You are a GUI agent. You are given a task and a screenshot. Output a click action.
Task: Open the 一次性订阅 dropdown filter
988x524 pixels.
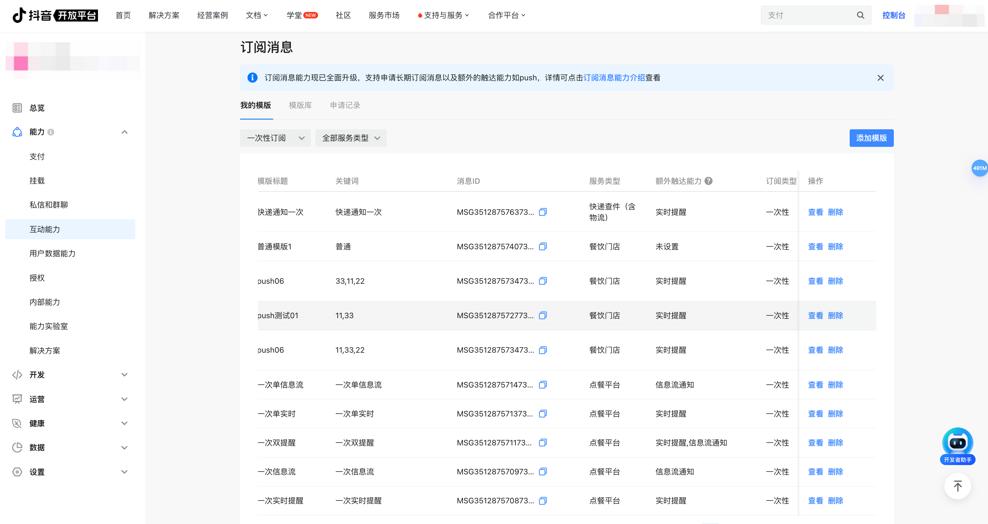pos(275,138)
